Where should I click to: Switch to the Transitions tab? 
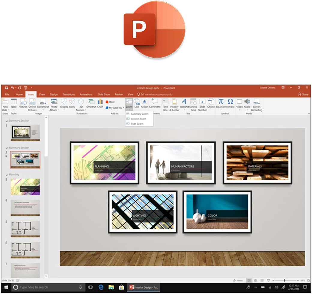[x=69, y=94]
